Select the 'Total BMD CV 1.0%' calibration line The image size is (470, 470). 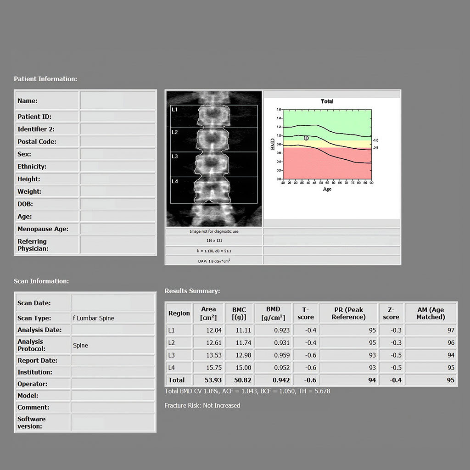(x=247, y=391)
